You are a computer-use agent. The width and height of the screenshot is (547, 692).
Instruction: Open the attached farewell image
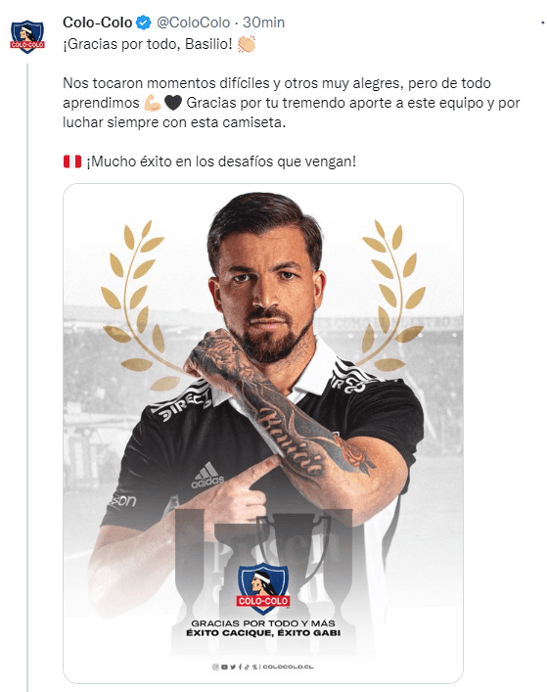pos(263,434)
